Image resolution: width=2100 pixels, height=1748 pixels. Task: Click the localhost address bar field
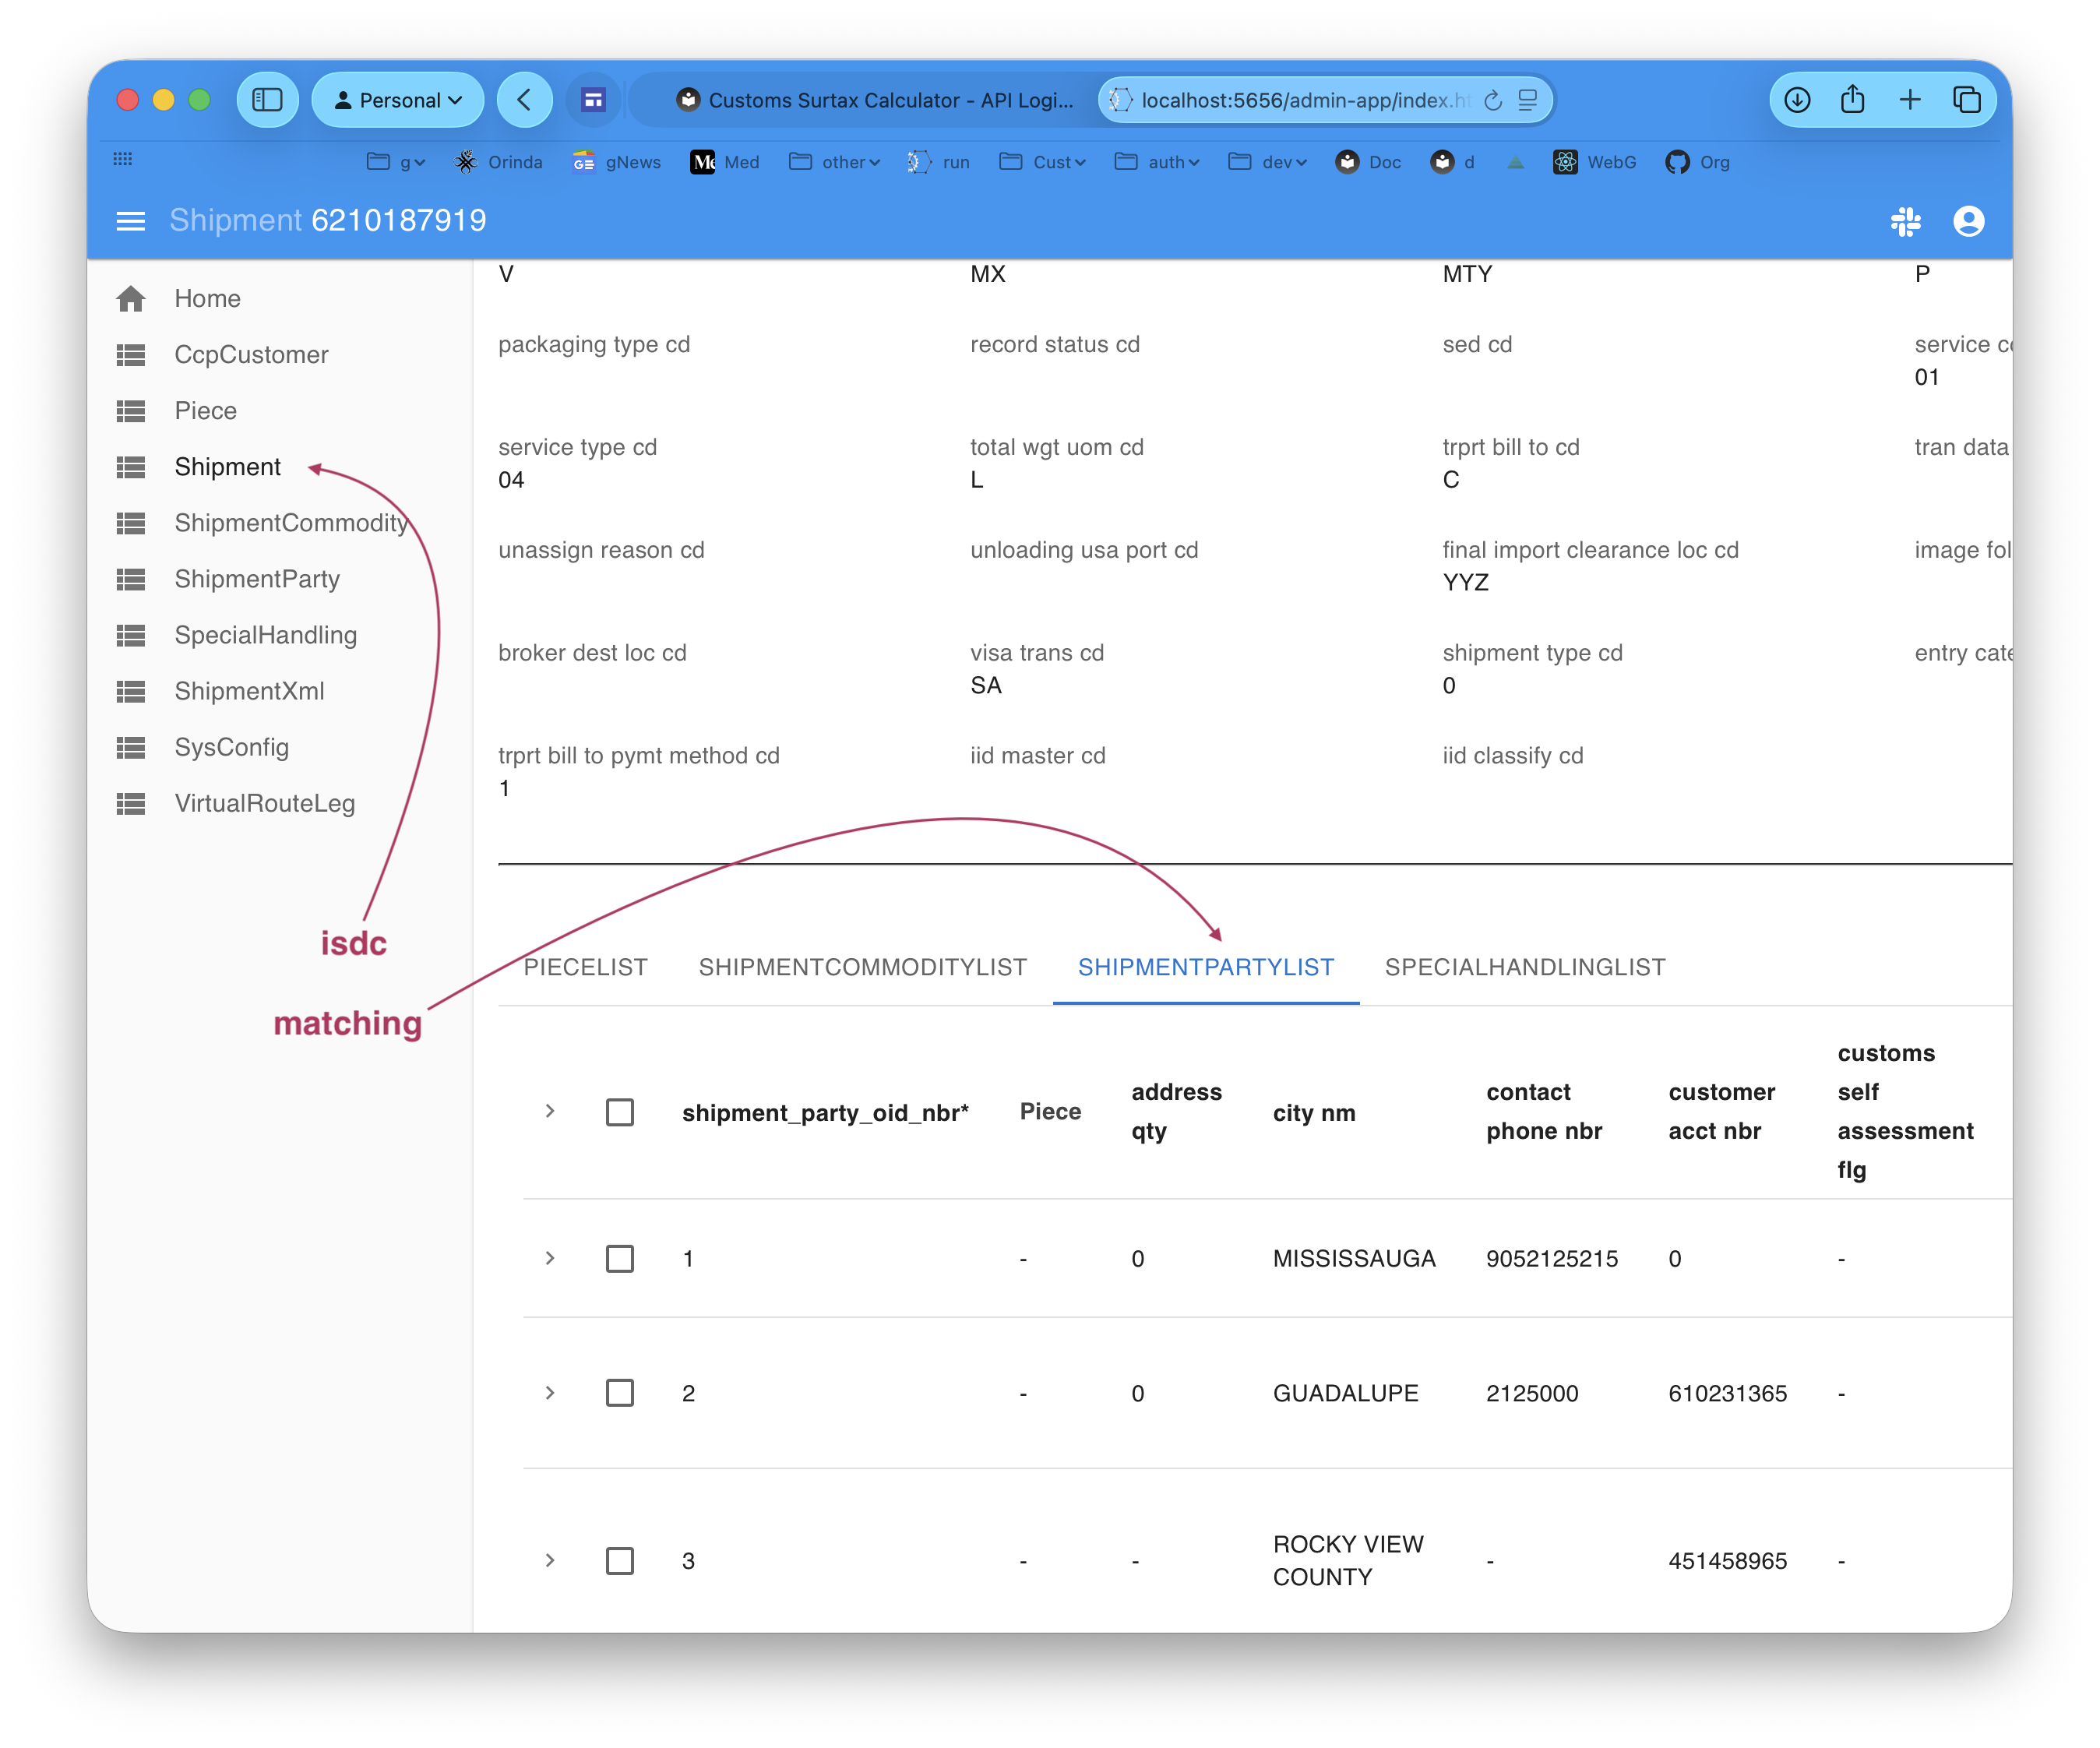(1300, 100)
